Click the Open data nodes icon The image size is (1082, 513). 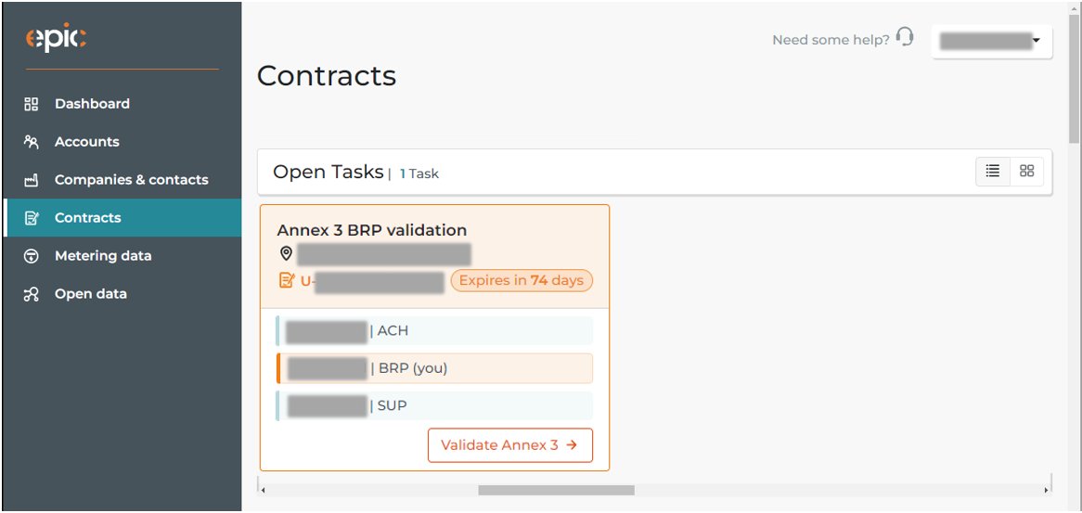tap(31, 294)
